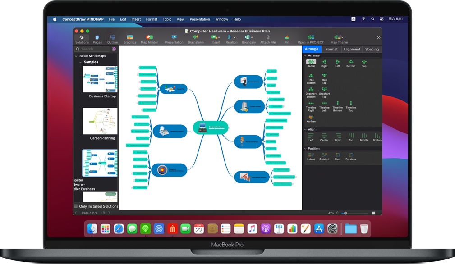Select the Align Middle icon
Screen dimensions: 455x264
pos(363,137)
